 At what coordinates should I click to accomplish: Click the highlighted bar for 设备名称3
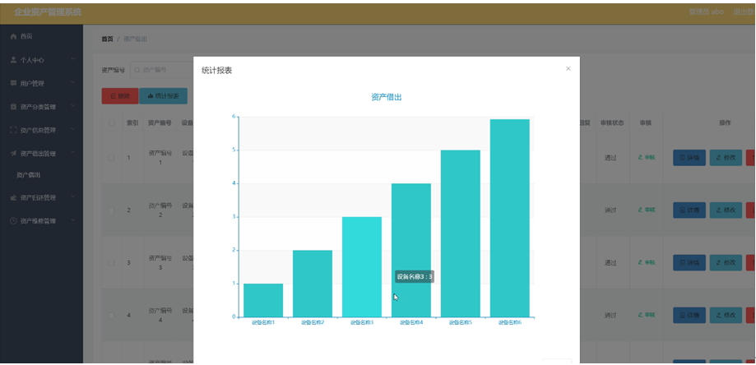[x=362, y=267]
